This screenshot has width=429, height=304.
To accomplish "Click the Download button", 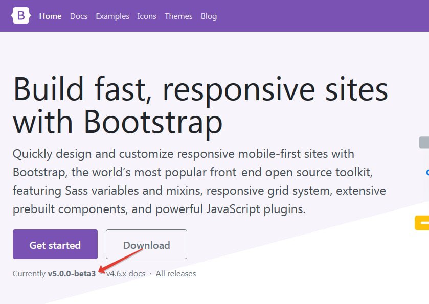I will [x=146, y=244].
